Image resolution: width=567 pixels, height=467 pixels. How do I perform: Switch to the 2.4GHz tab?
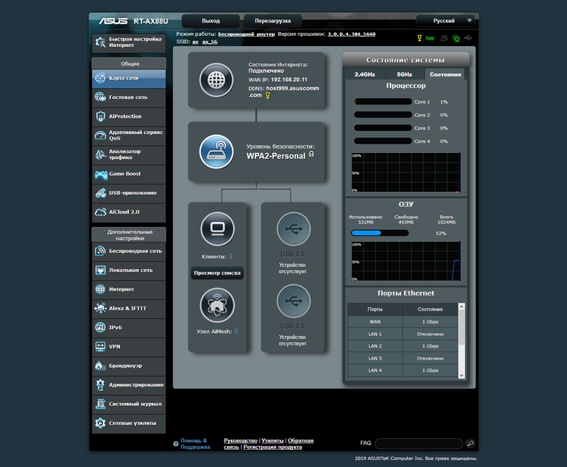[364, 74]
